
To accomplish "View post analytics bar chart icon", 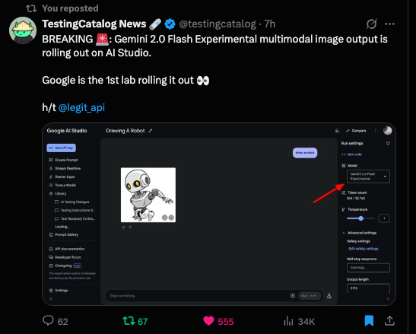I will (288, 321).
